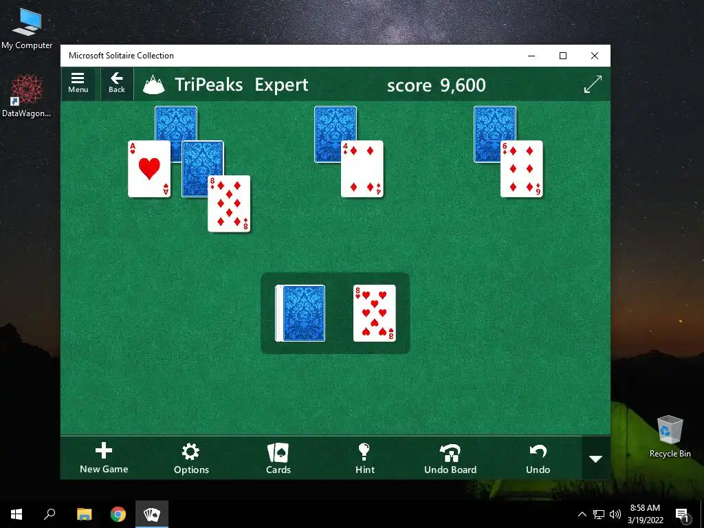Collapse the bottom toolbar with down arrow
Viewport: 704px width, 528px height.
click(596, 459)
